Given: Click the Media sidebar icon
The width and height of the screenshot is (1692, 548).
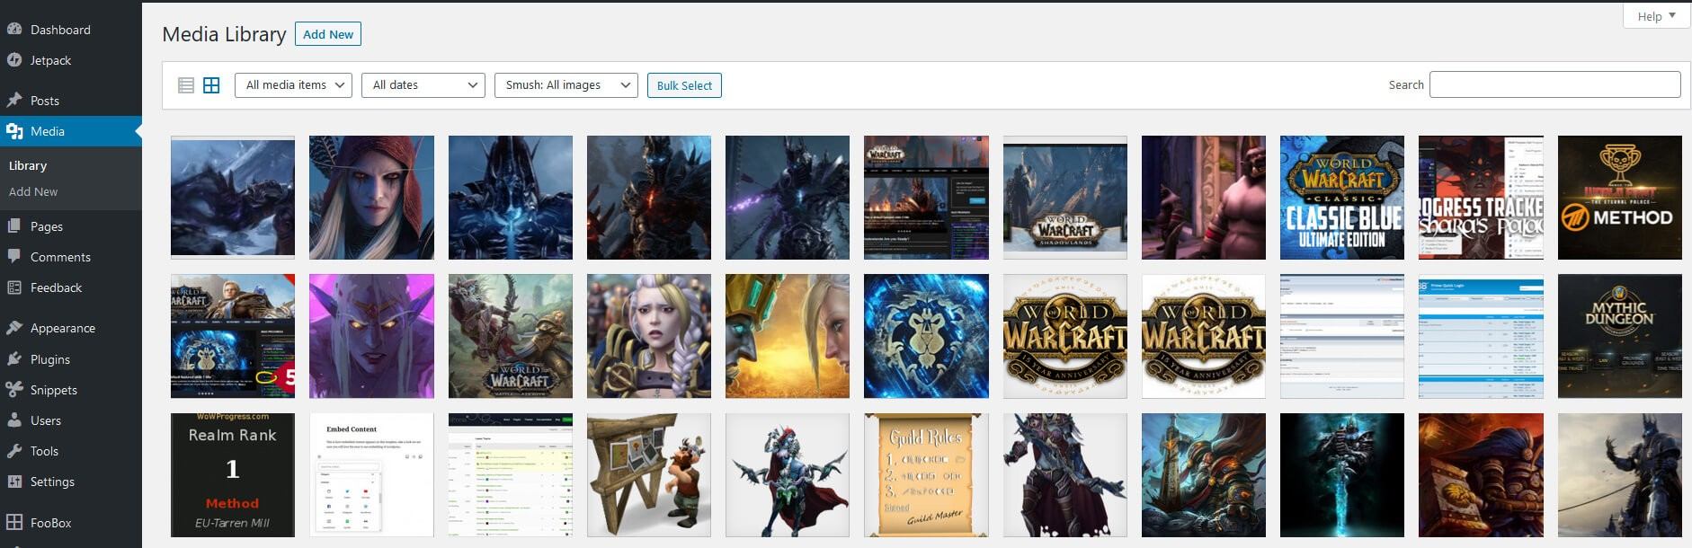Looking at the screenshot, I should 14,131.
